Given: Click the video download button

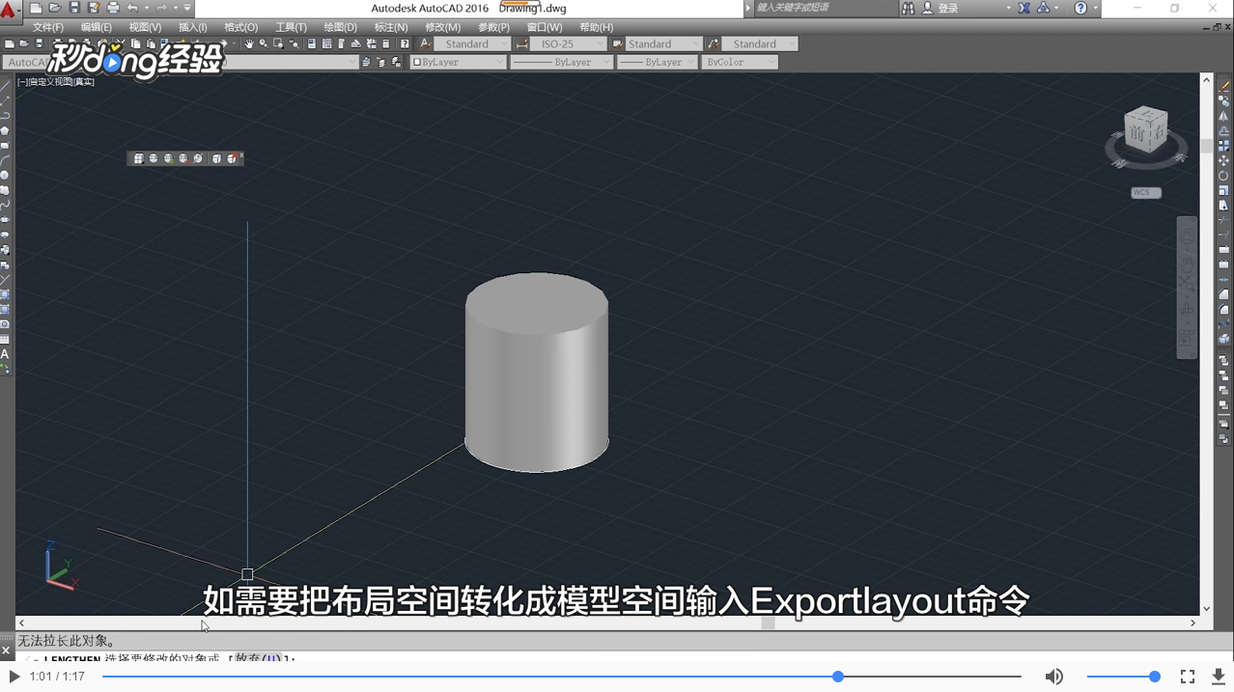Looking at the screenshot, I should 1219,677.
